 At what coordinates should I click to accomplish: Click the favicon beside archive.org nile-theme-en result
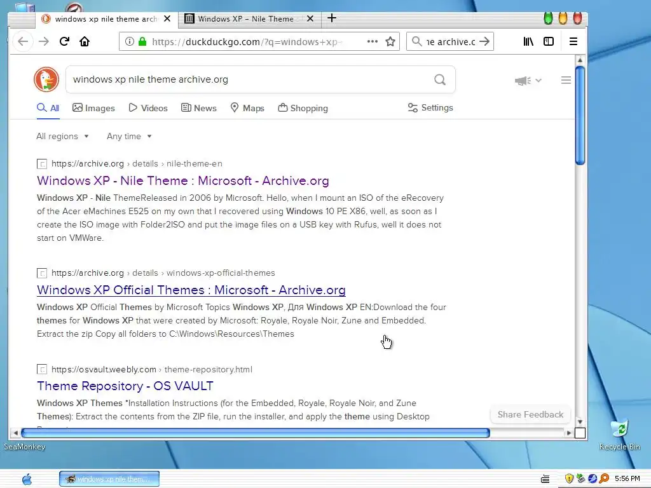pos(42,164)
